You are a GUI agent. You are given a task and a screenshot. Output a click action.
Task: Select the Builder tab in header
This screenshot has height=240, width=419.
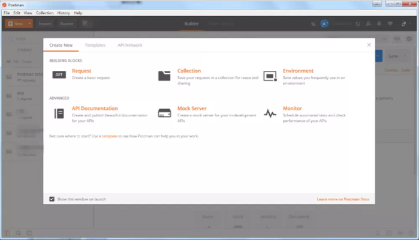click(192, 23)
